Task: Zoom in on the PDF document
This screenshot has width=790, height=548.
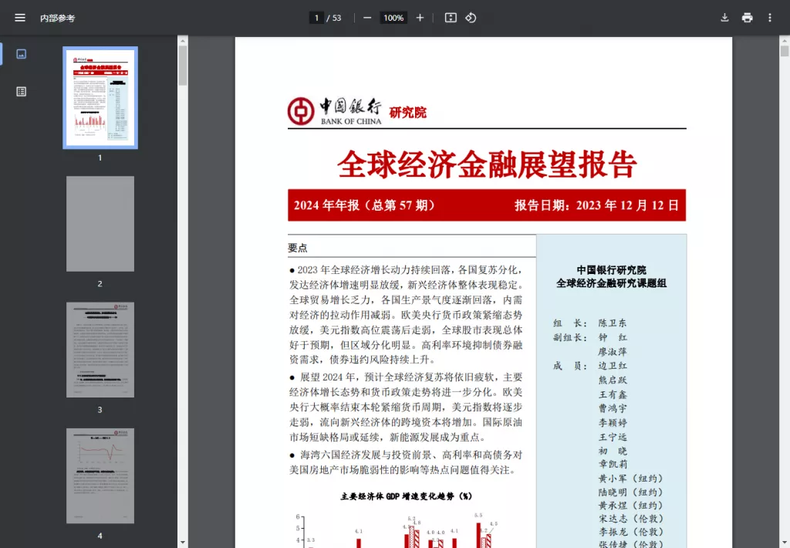Action: [419, 17]
